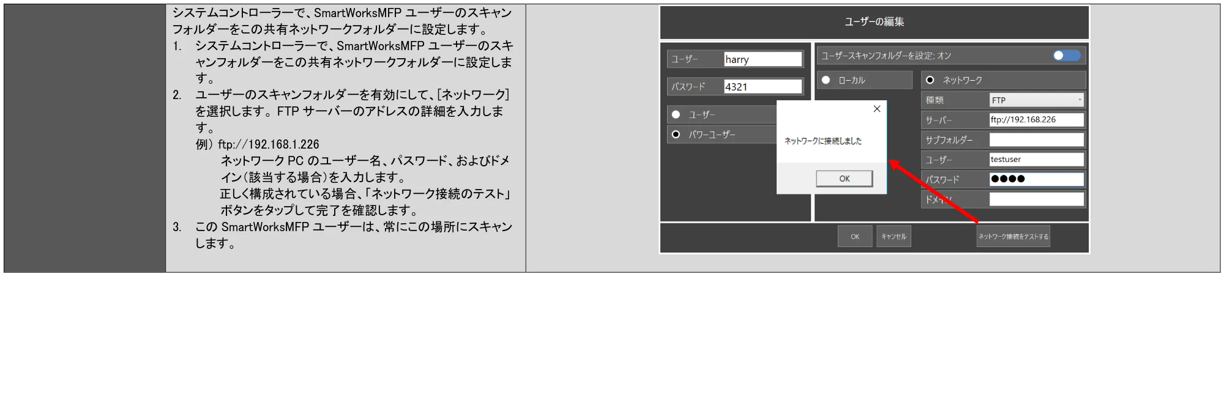Image resolution: width=1224 pixels, height=414 pixels.
Task: Click the ユーザーの編集 title bar
Action: click(x=874, y=23)
